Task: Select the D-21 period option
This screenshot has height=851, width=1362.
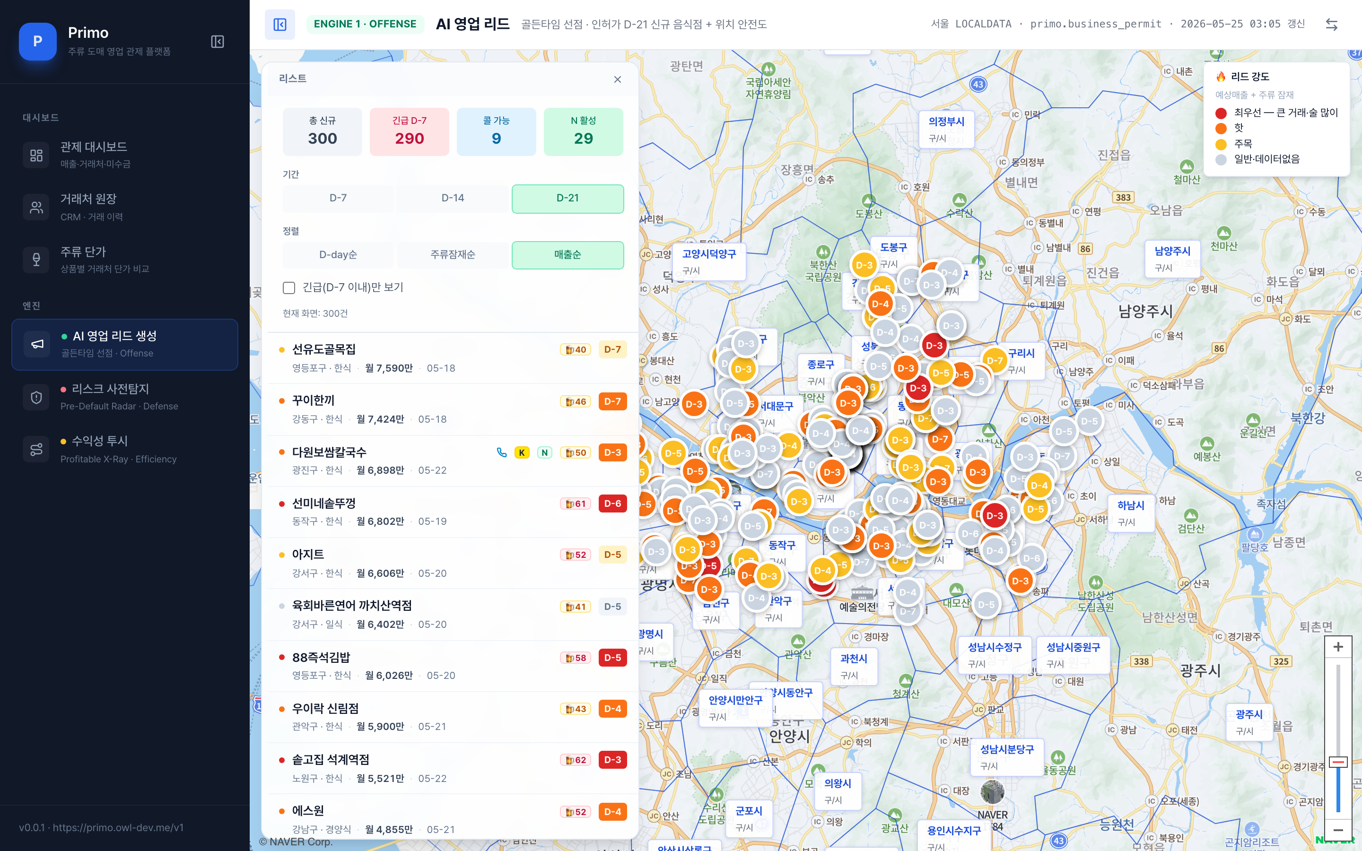Action: (x=567, y=198)
